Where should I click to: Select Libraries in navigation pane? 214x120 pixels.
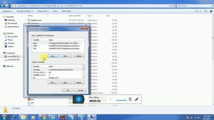10,33
